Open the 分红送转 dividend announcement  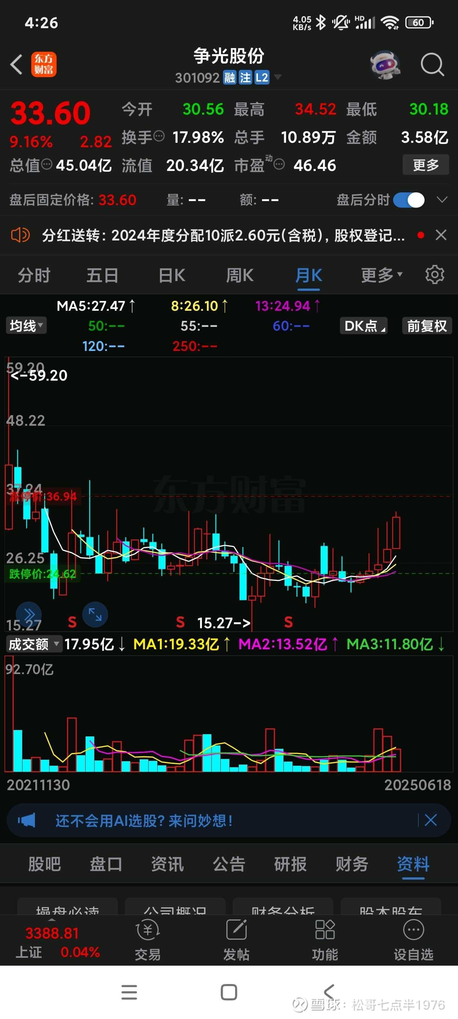223,235
